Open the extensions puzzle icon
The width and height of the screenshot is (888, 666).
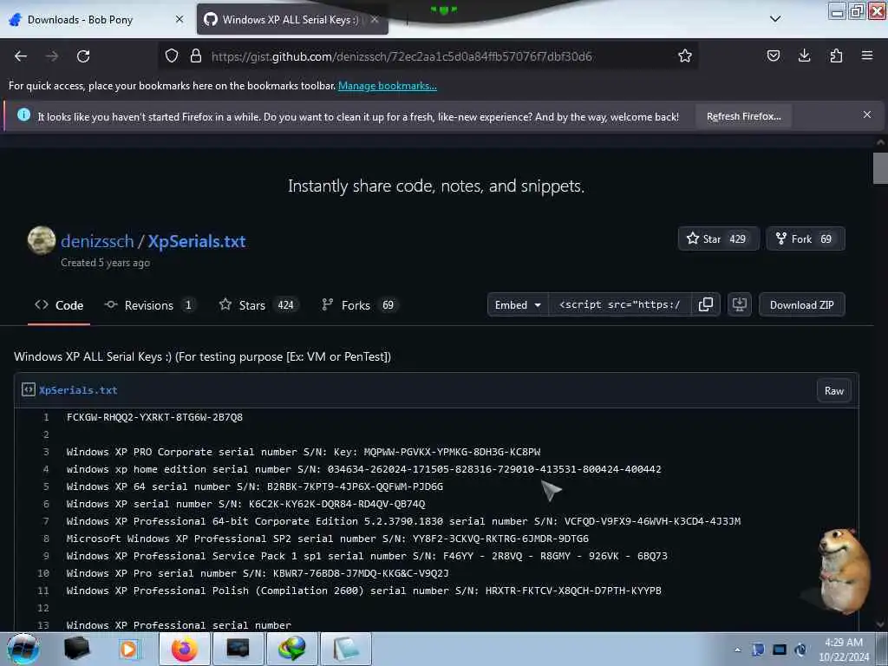[836, 56]
